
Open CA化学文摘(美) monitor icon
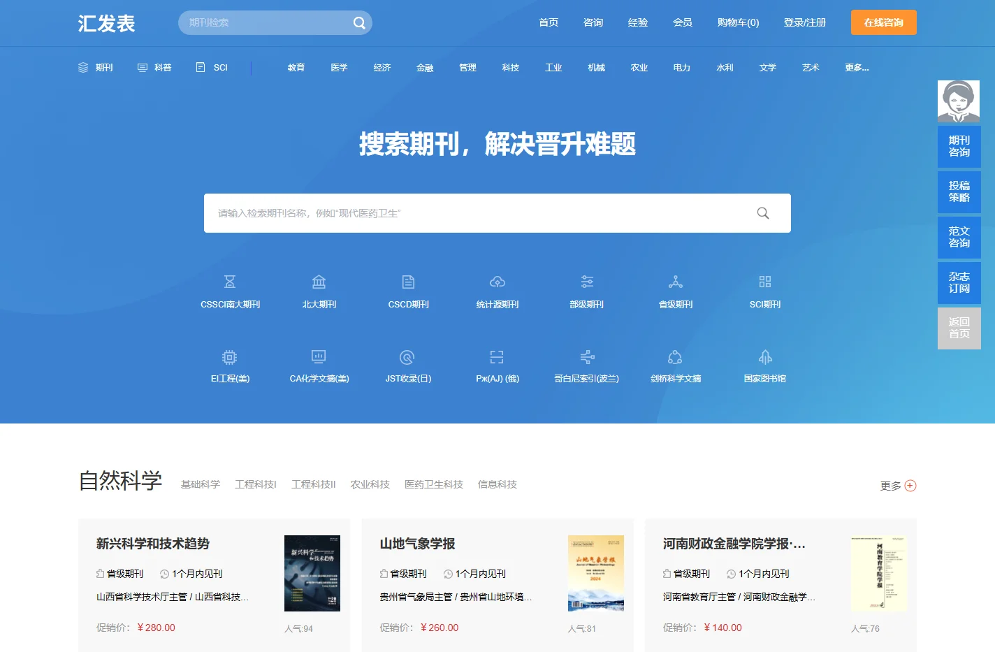click(319, 357)
